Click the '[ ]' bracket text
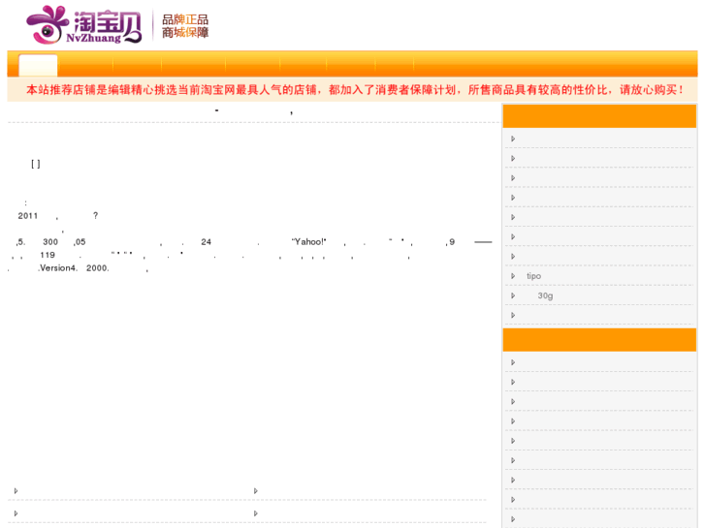 tap(36, 164)
